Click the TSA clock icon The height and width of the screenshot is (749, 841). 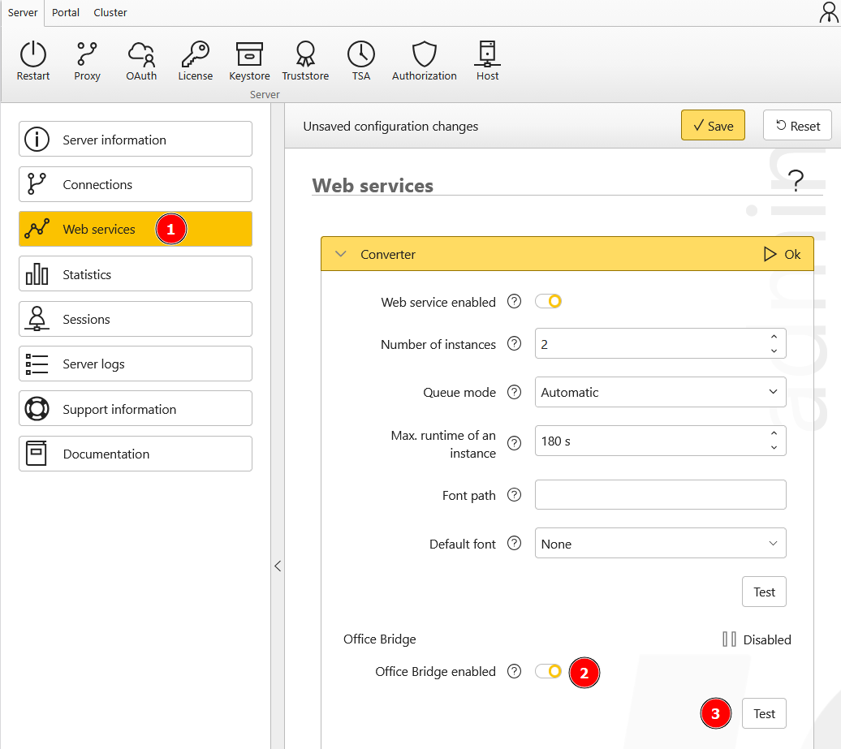[361, 55]
